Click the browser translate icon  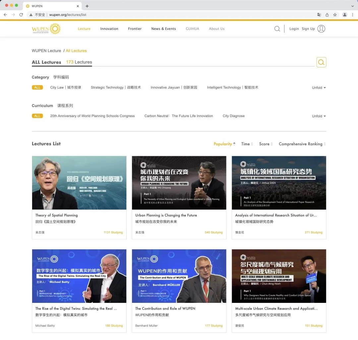(319, 15)
